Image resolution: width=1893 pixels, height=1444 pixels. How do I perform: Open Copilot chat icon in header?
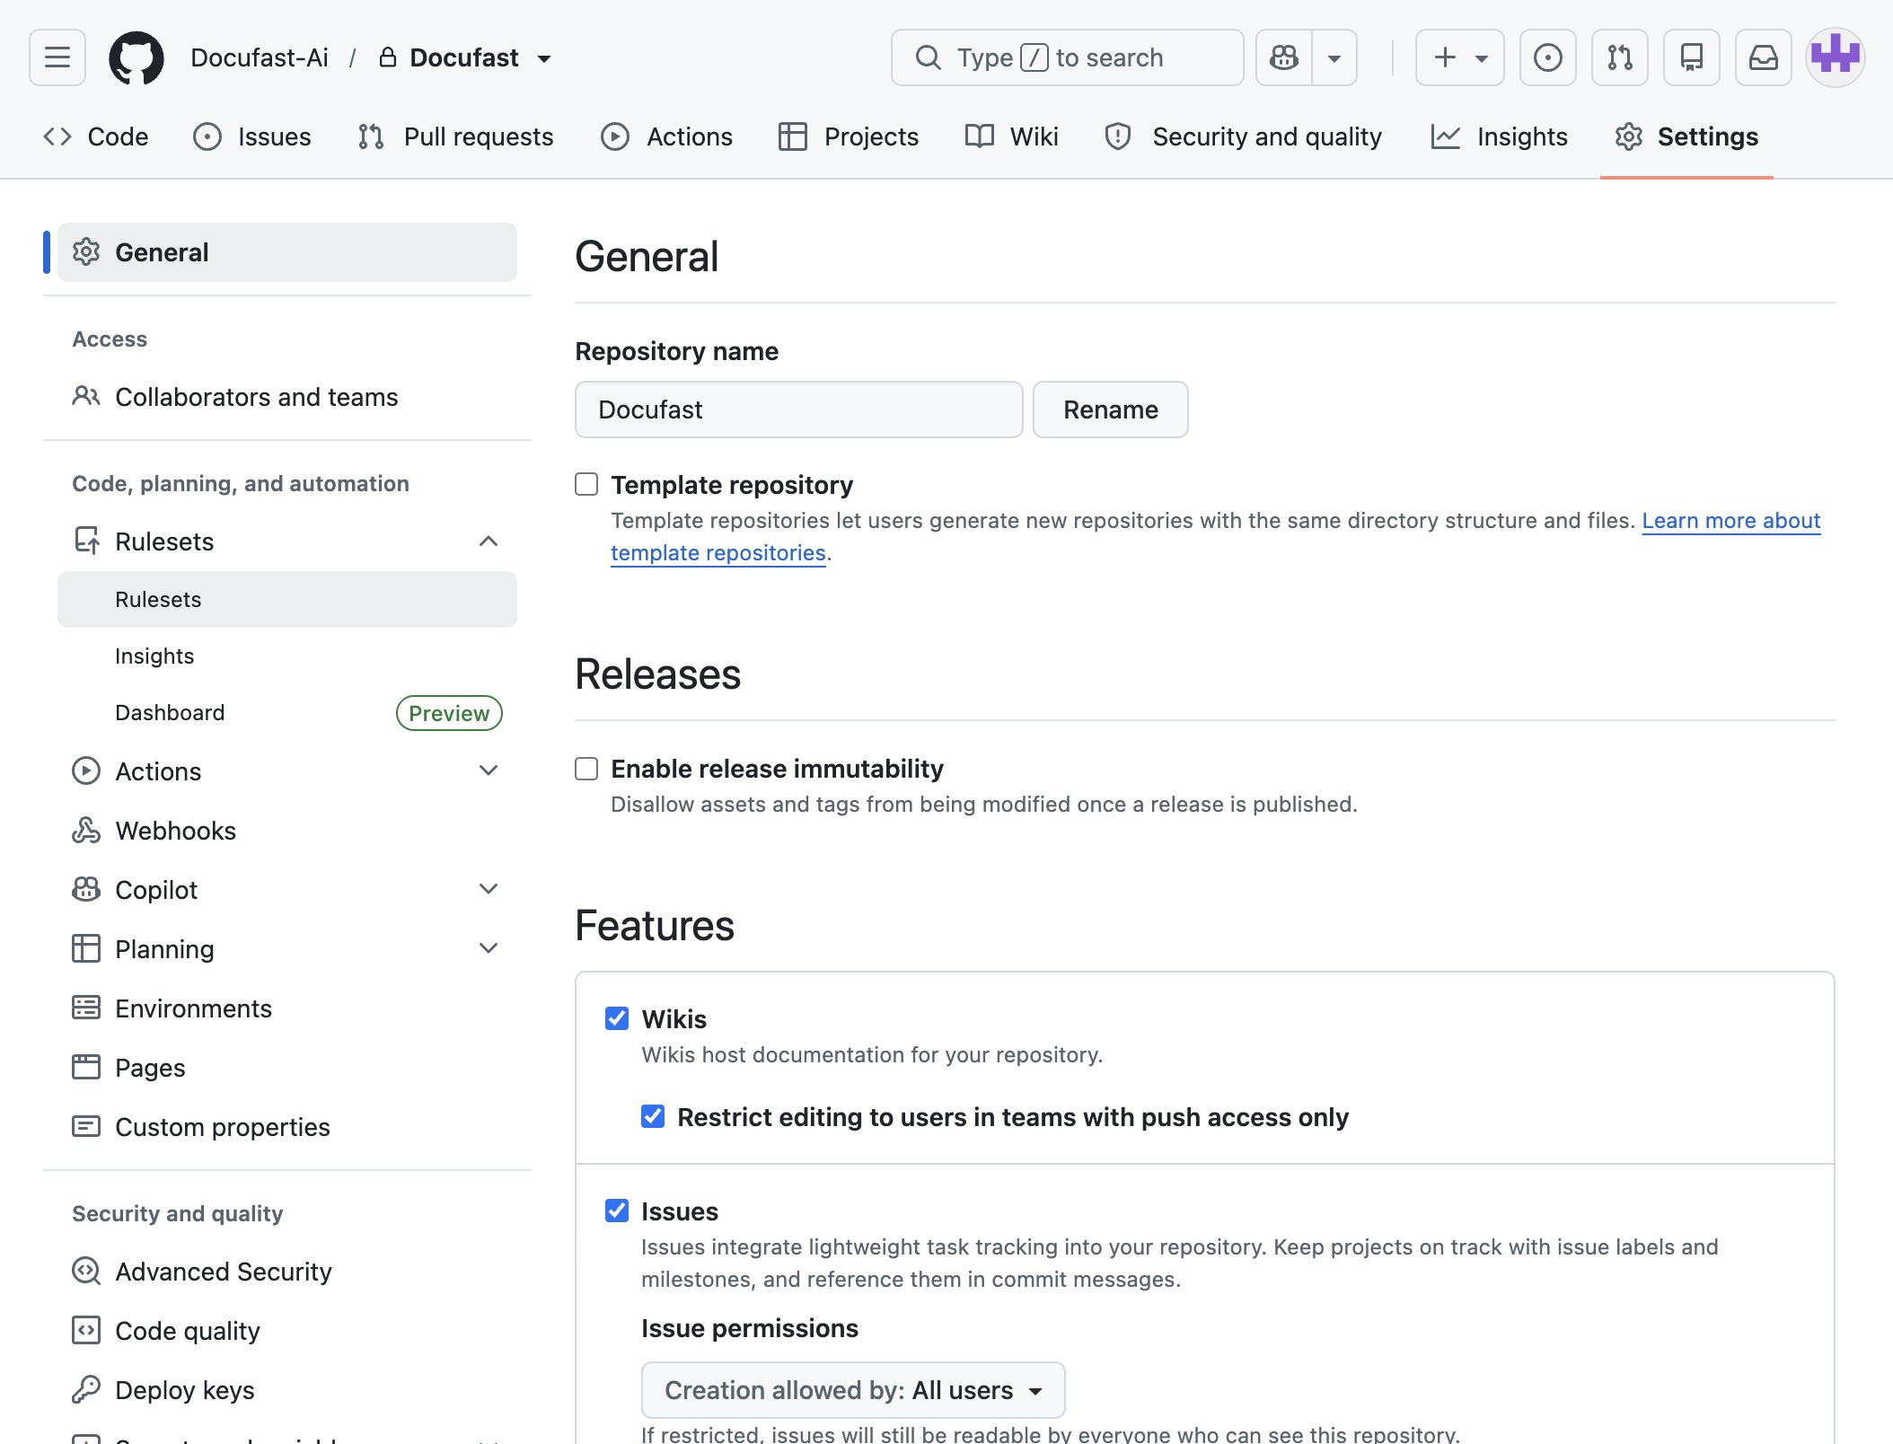click(1284, 57)
